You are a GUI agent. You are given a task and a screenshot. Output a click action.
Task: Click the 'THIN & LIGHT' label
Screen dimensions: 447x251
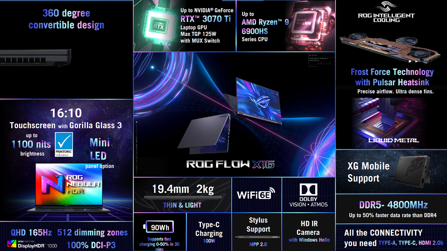[182, 205]
